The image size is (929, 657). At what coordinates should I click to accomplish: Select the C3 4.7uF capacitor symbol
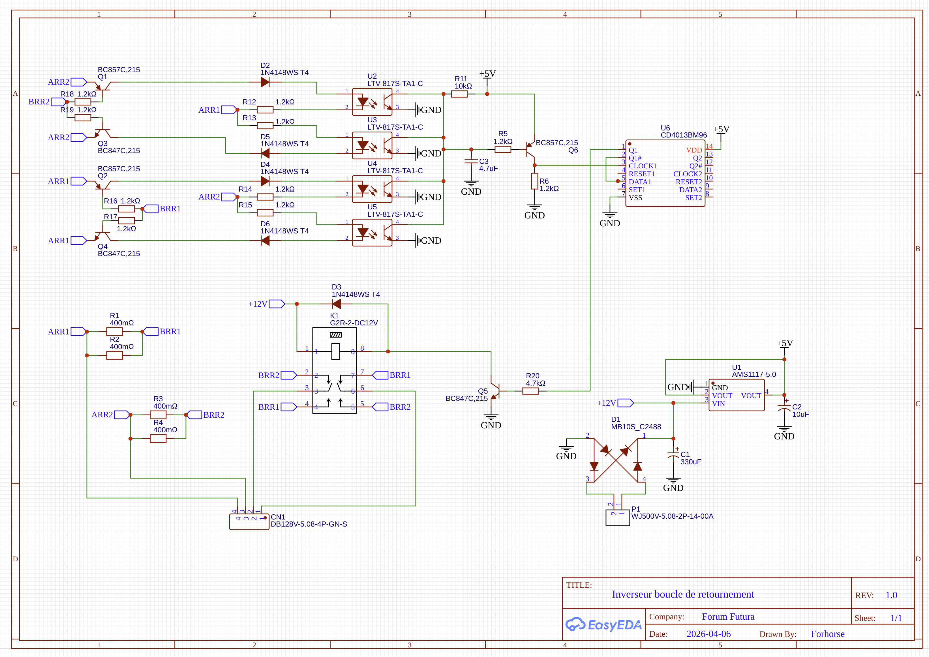click(x=471, y=161)
